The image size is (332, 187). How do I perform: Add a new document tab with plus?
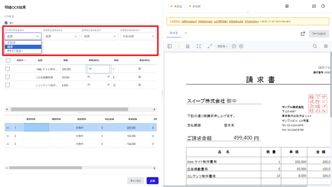click(x=186, y=33)
